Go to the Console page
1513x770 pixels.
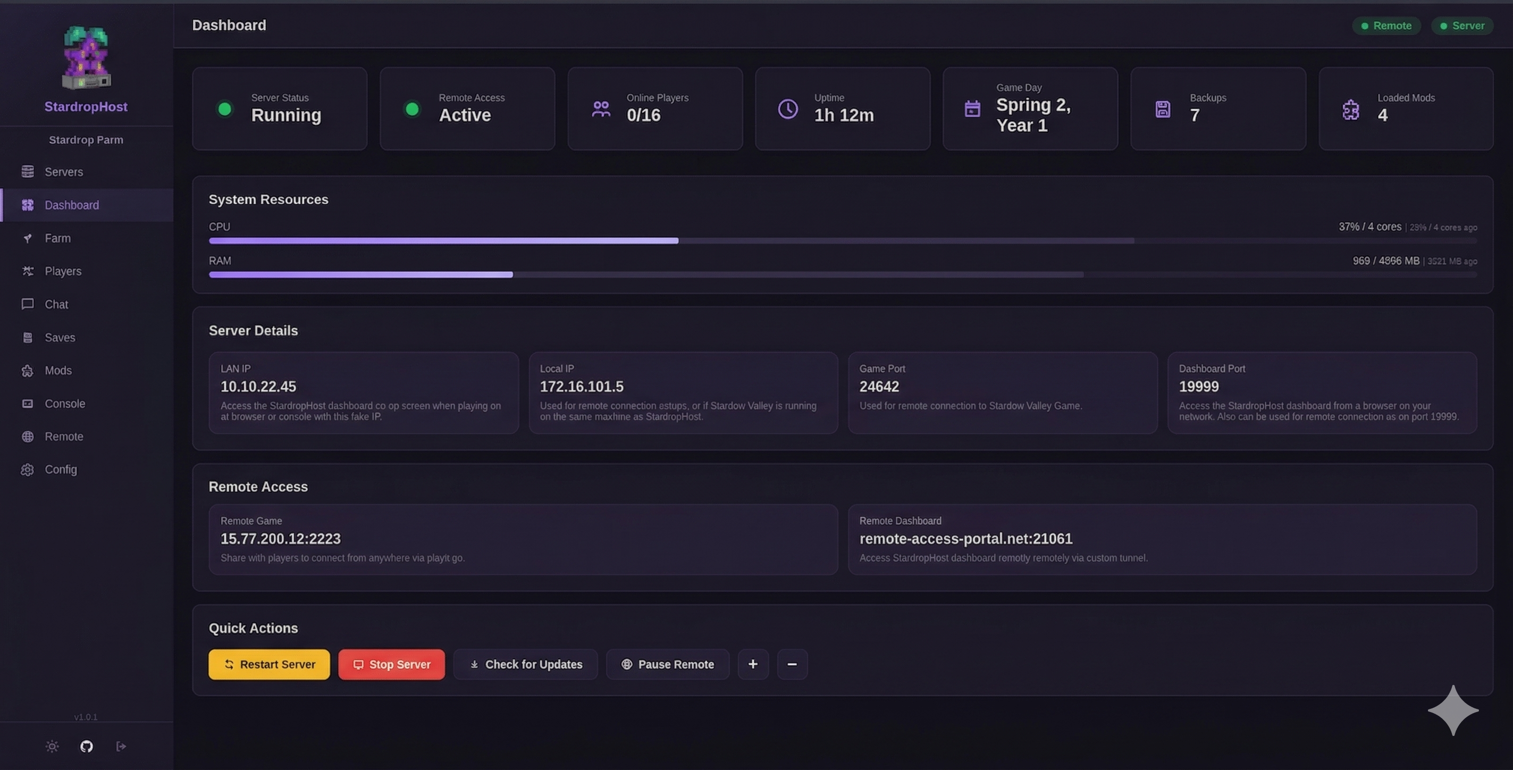(65, 404)
